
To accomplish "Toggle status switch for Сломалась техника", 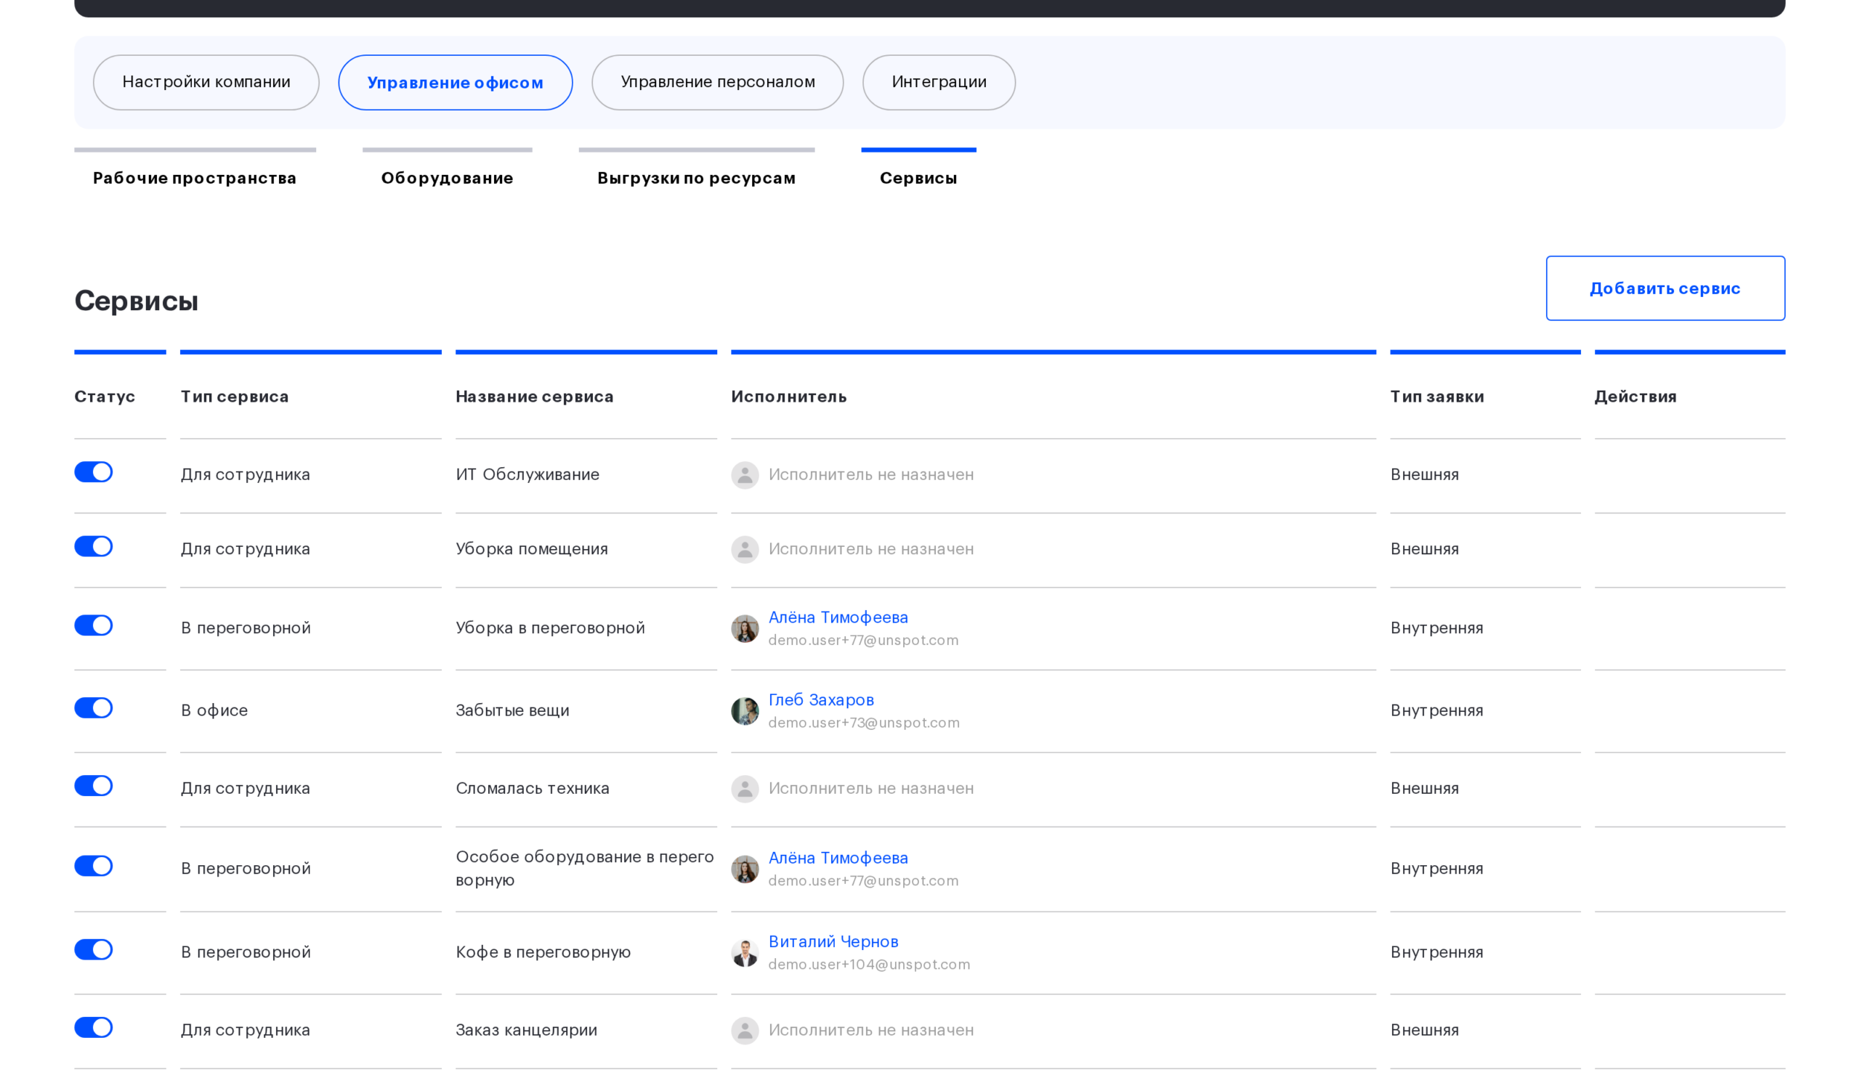I will (93, 786).
